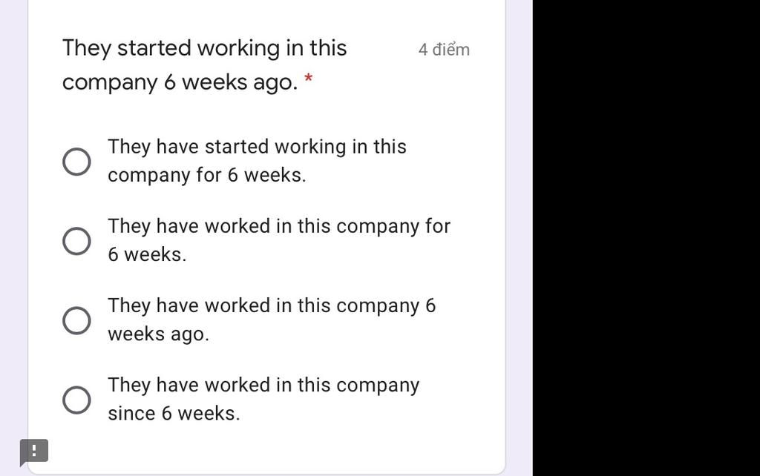Click the red required asterisk
The width and height of the screenshot is (760, 476).
pyautogui.click(x=309, y=78)
